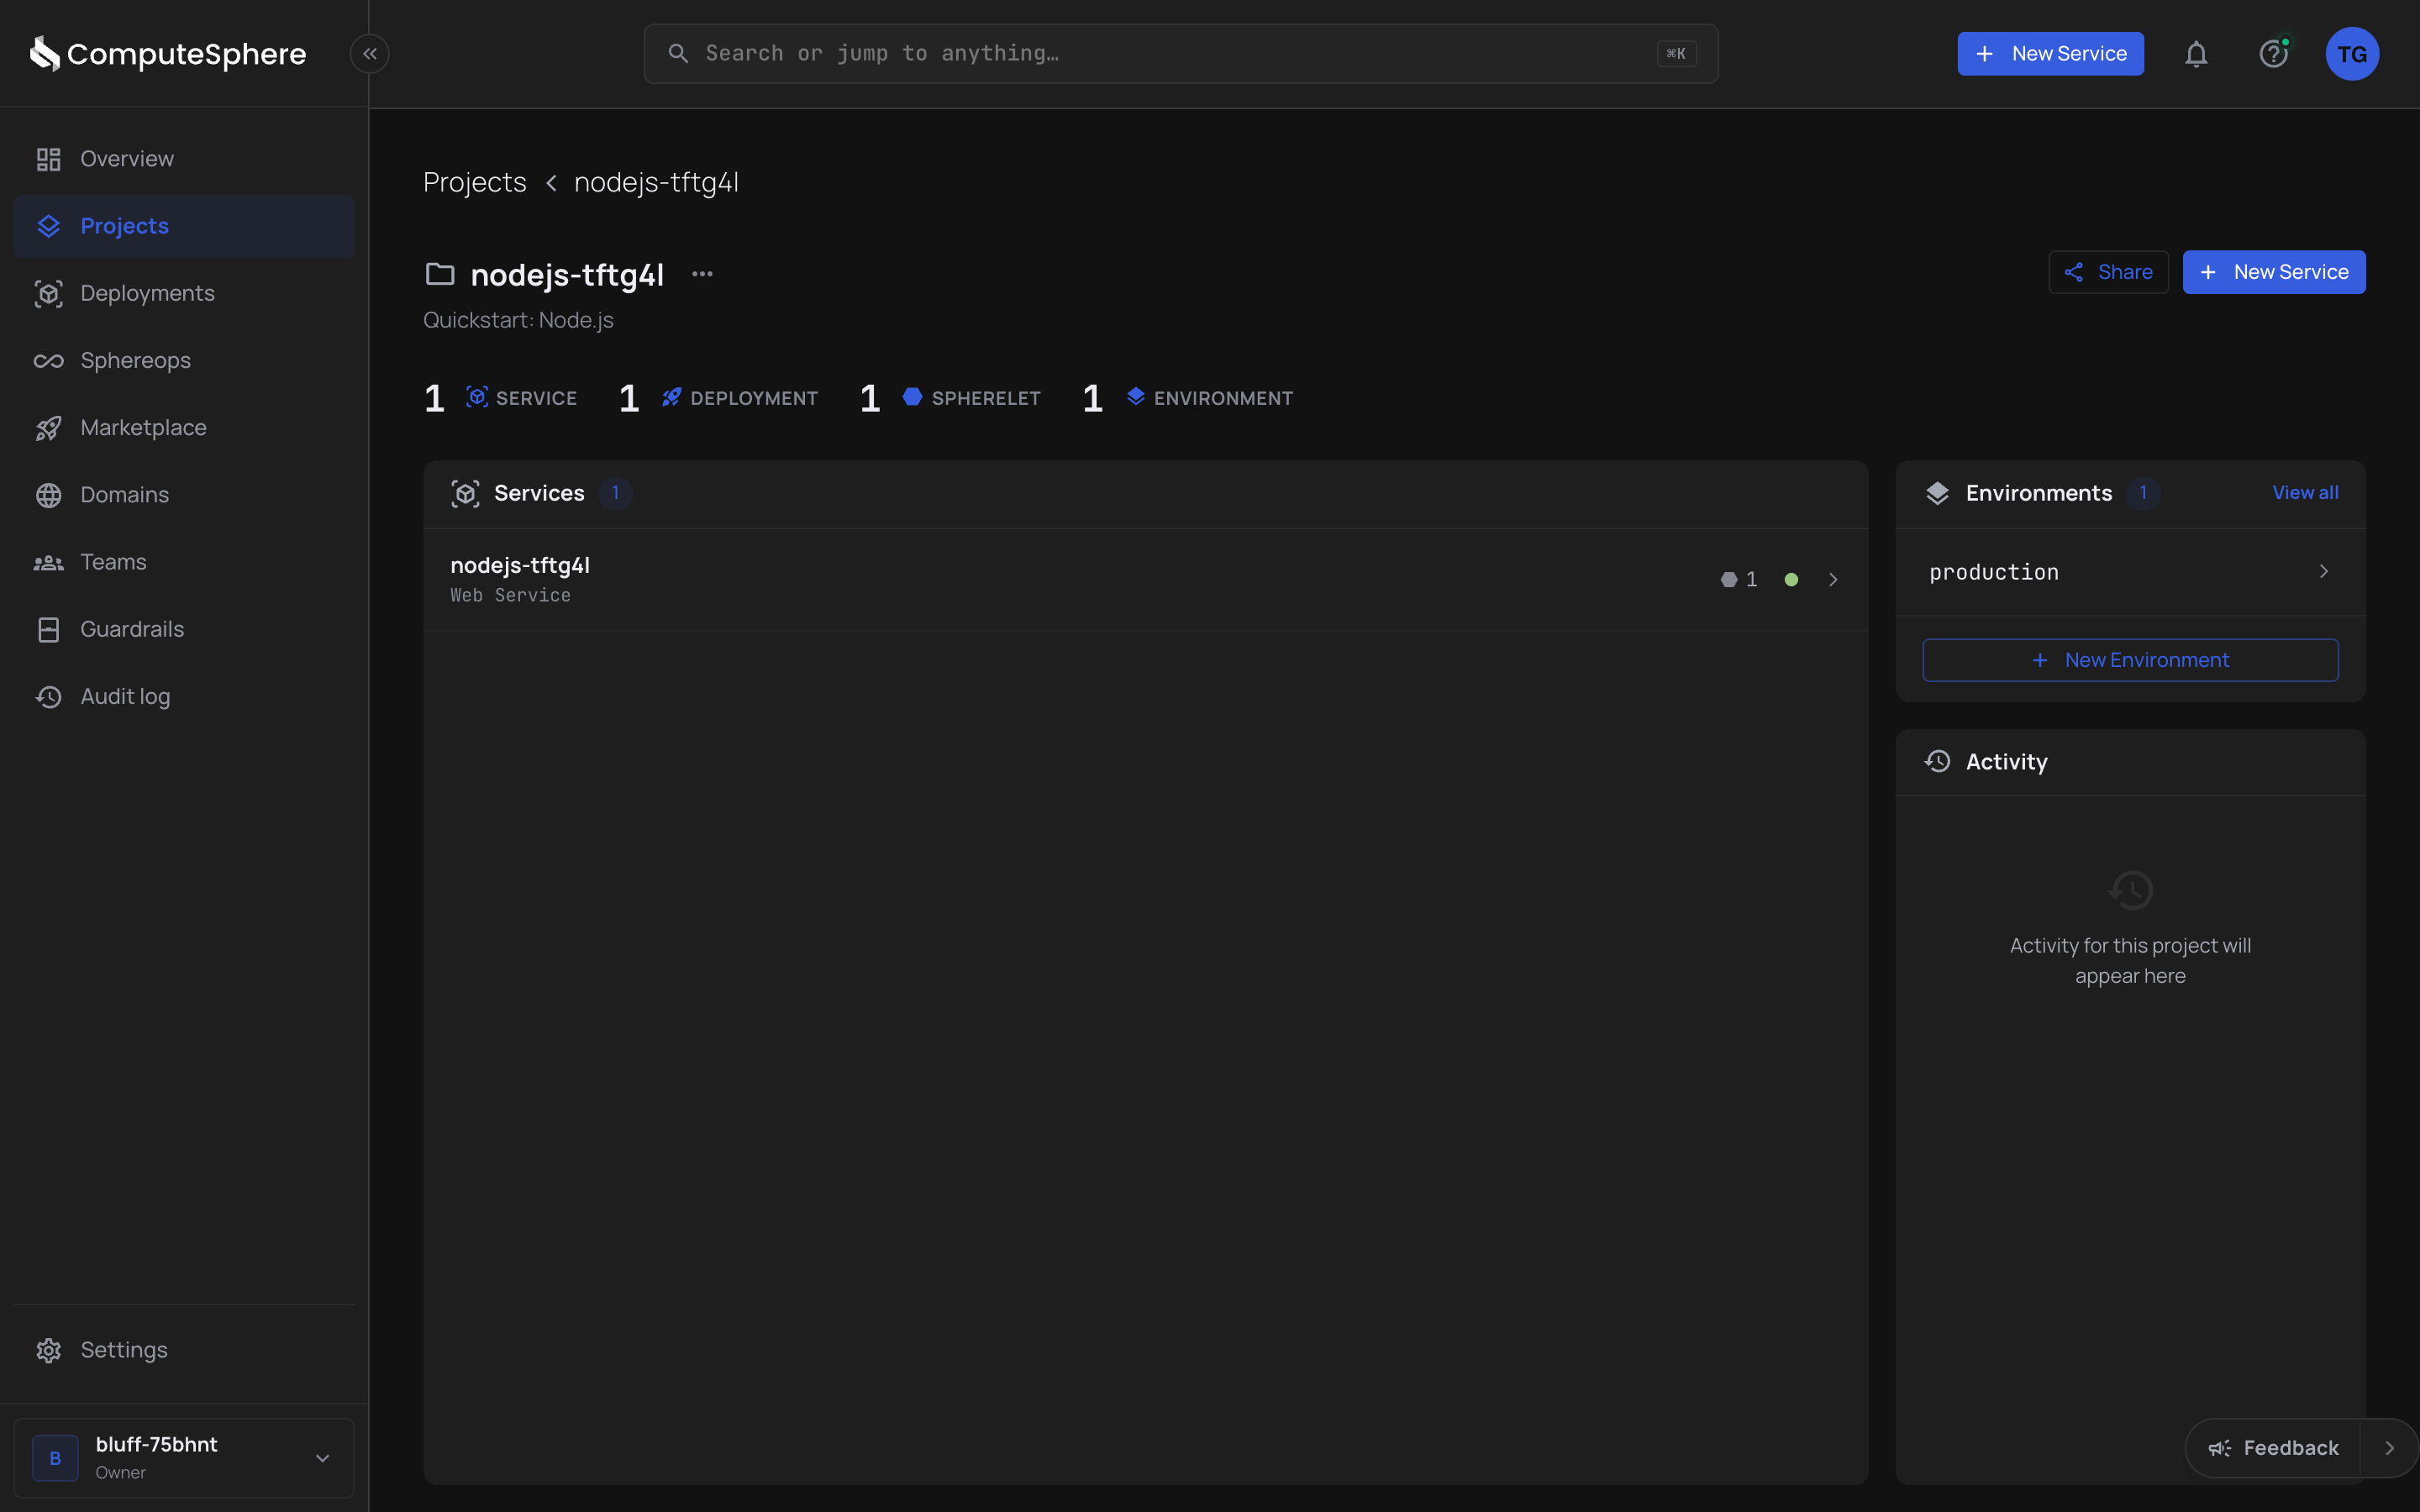Click the folder icon beside nodejs-tftg4l title

pyautogui.click(x=440, y=274)
